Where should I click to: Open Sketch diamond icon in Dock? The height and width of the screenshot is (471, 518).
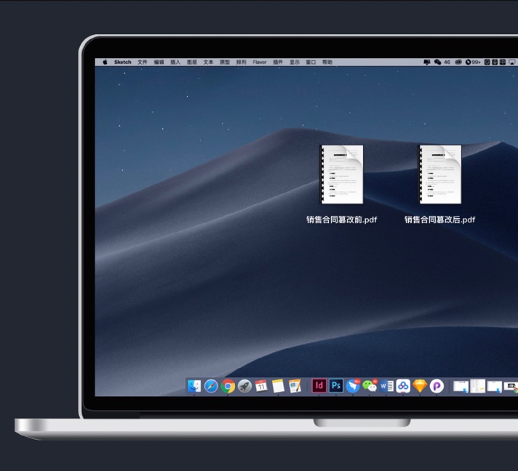click(x=420, y=386)
